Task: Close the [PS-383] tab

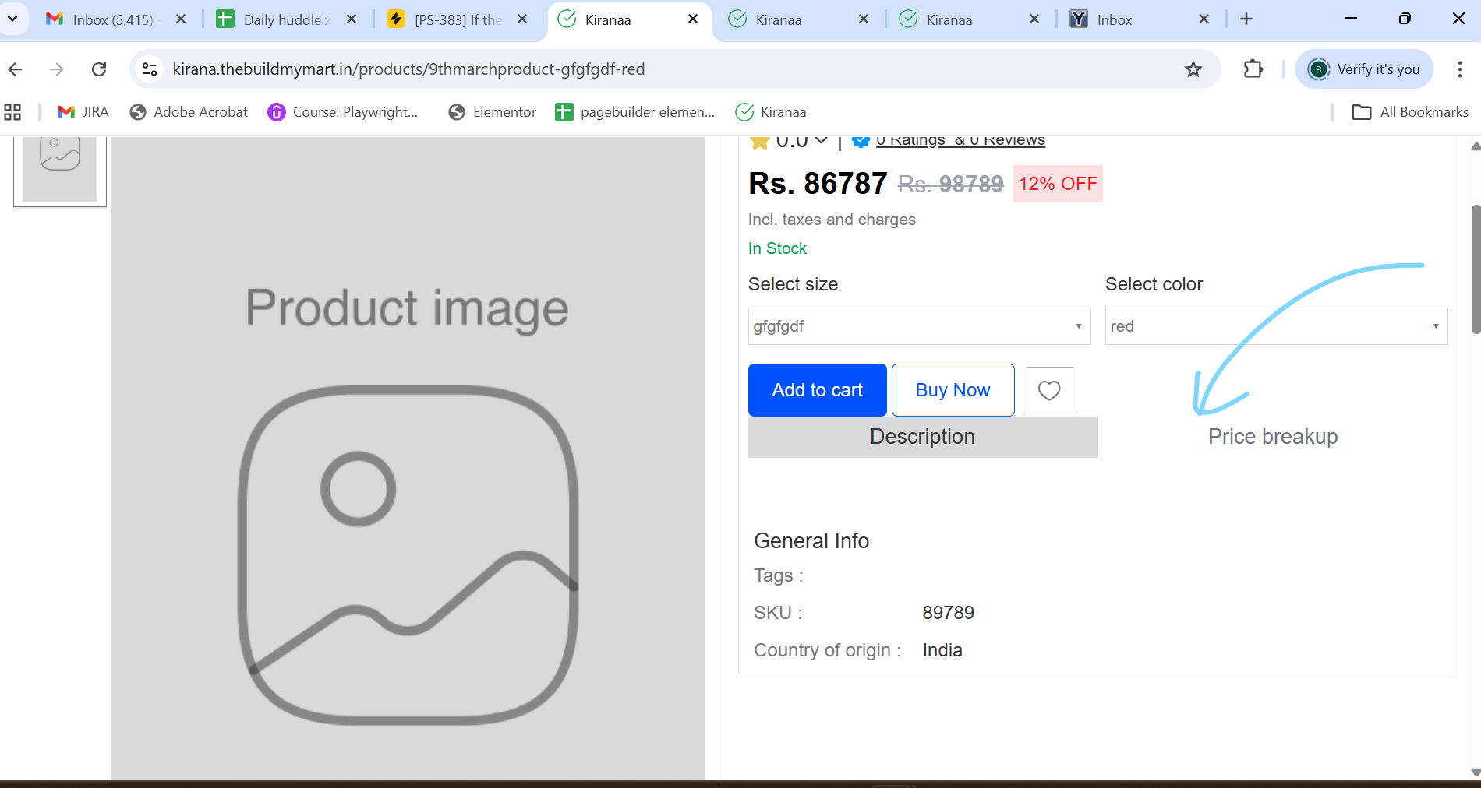Action: pos(522,19)
